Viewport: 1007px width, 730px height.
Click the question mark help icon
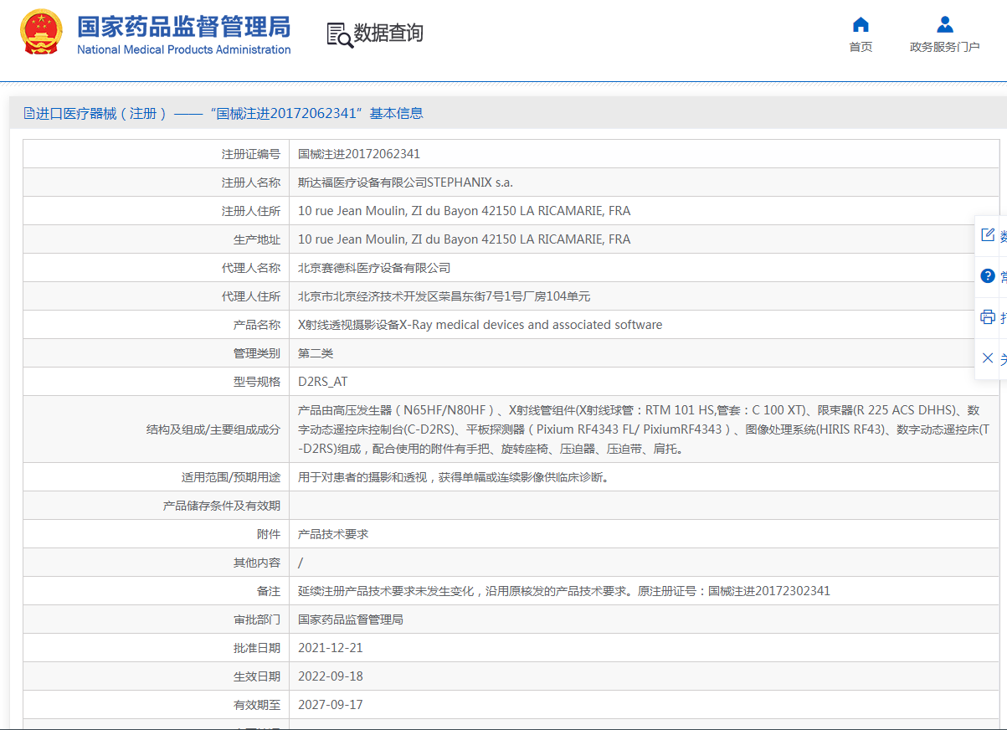tap(988, 276)
